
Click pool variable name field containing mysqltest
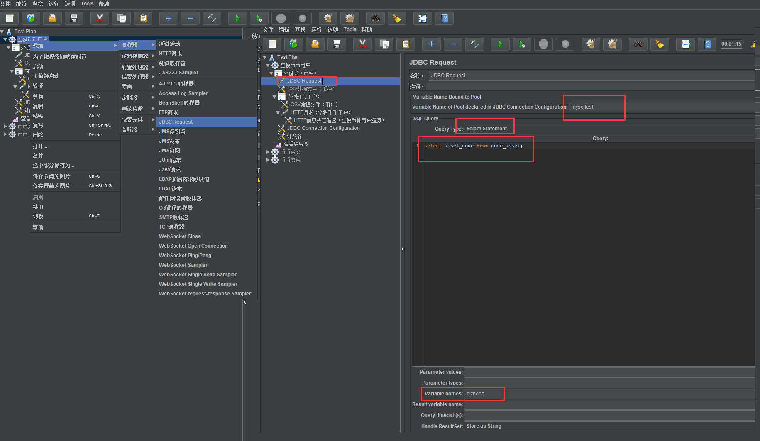(662, 107)
